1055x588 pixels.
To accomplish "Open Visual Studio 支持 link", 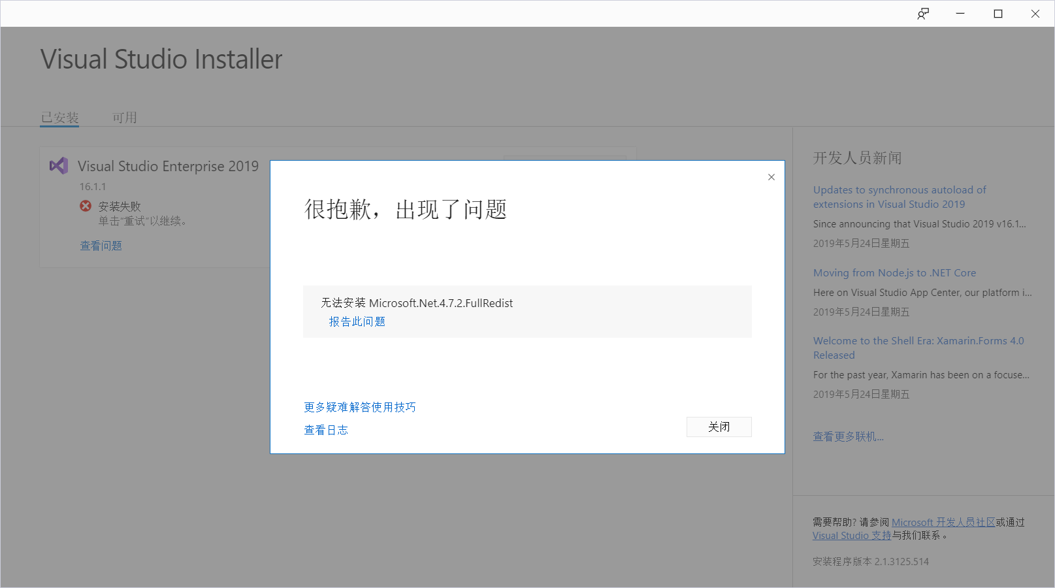I will pyautogui.click(x=852, y=535).
